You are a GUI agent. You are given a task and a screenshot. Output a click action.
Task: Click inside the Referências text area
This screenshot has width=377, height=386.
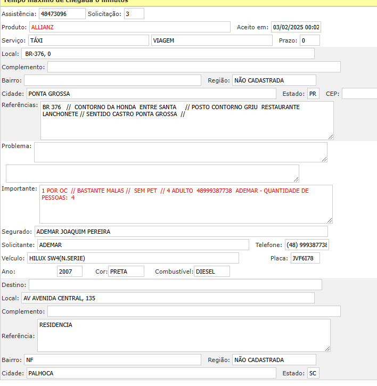pos(186,121)
